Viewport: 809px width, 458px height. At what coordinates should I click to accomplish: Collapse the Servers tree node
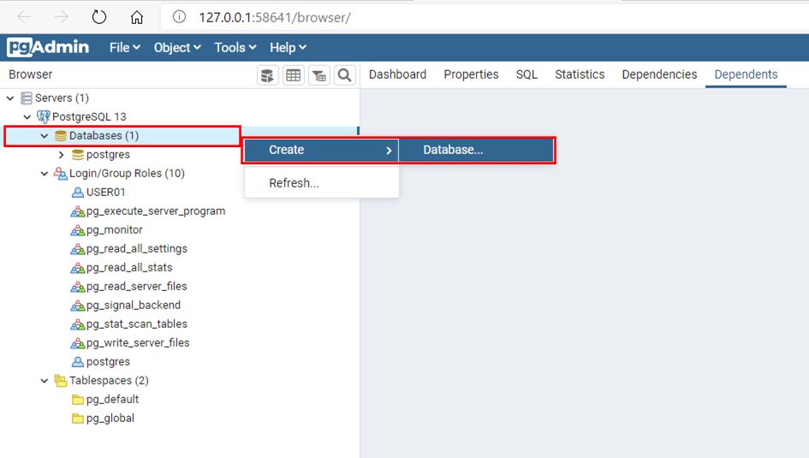click(x=10, y=98)
